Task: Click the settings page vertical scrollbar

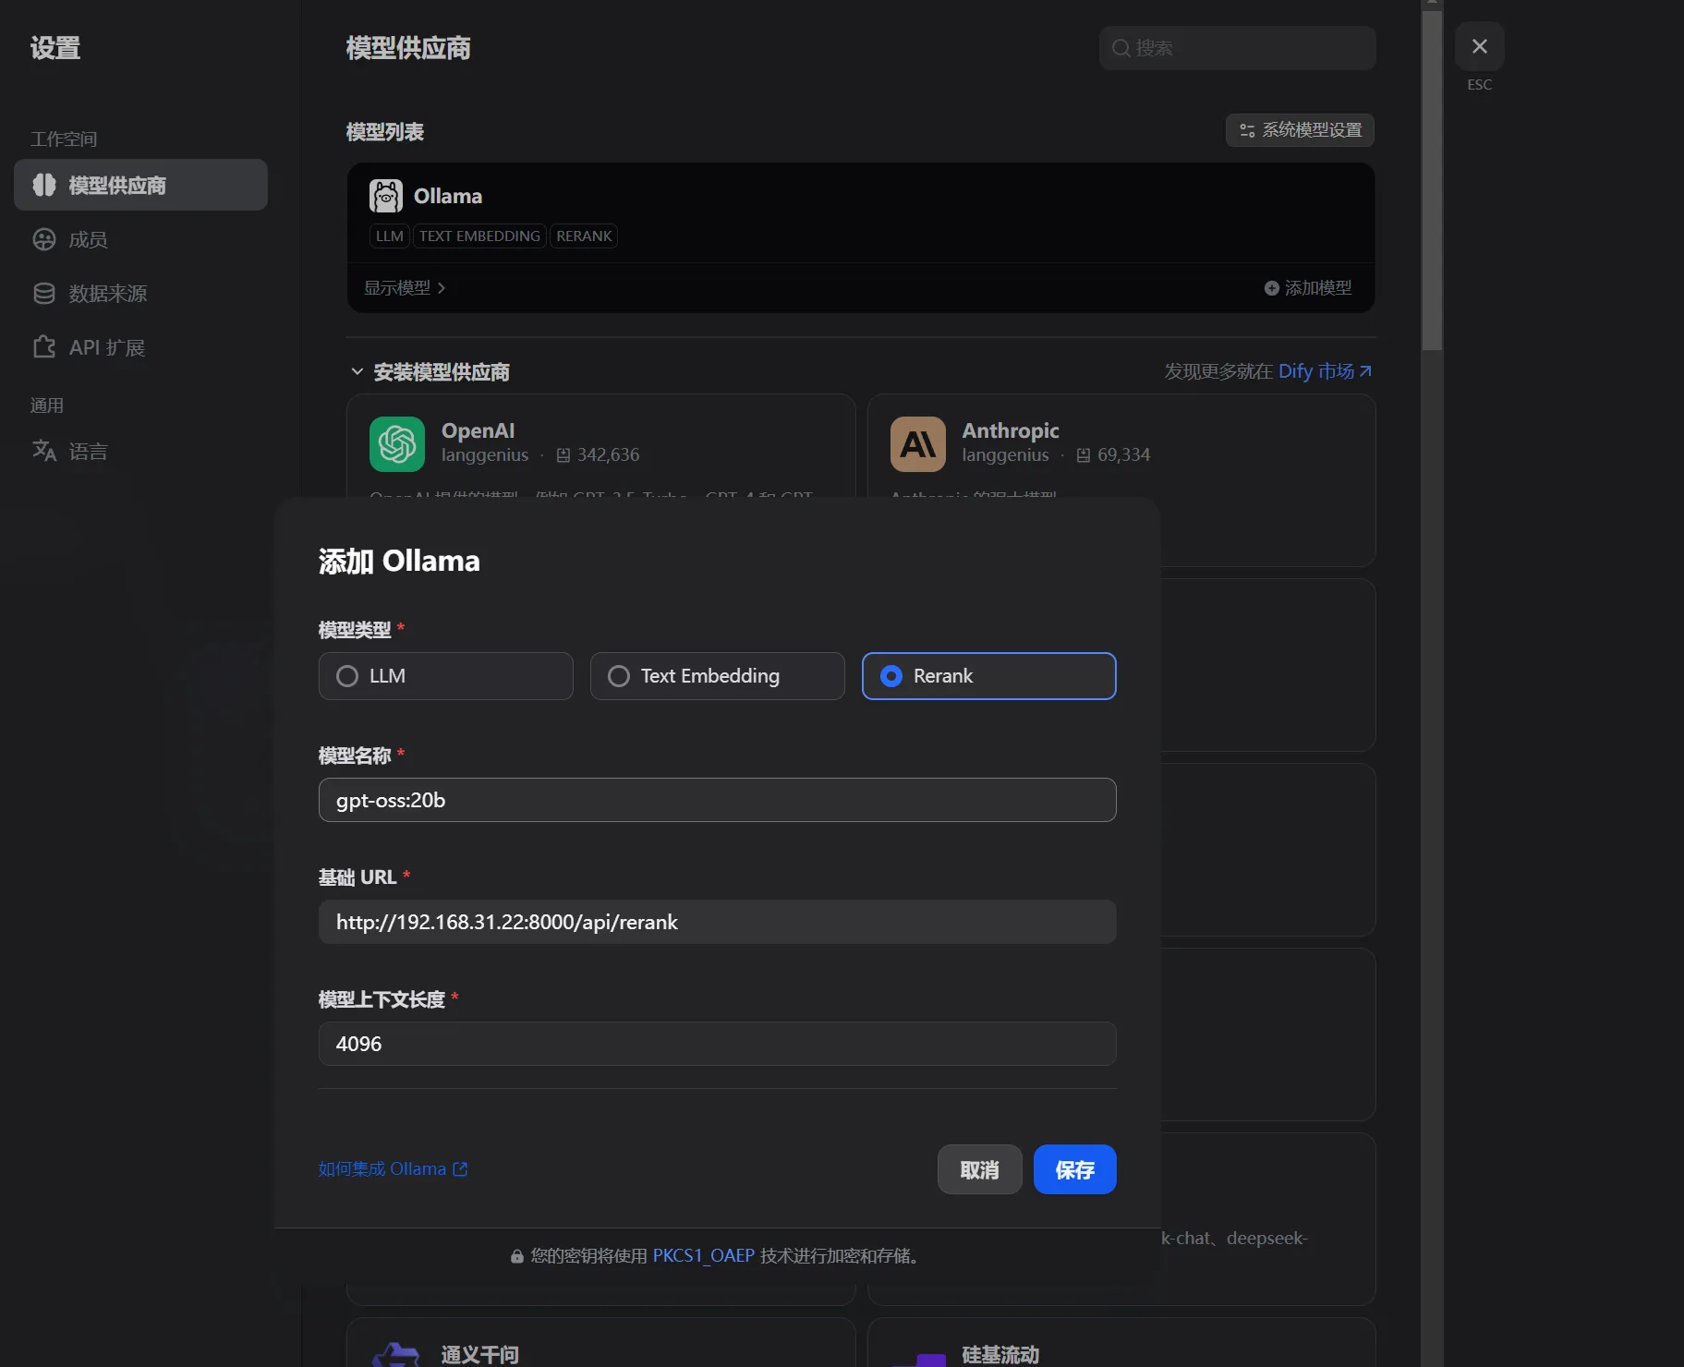Action: [x=1432, y=185]
